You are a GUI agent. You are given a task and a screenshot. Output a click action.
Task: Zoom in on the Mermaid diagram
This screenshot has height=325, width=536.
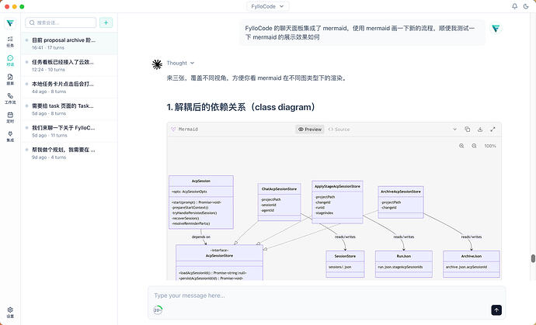(461, 146)
